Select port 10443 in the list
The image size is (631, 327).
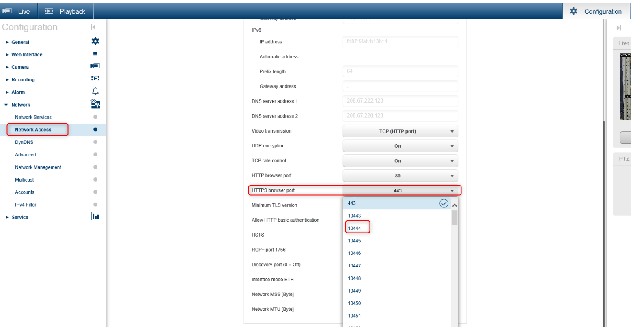pos(397,216)
